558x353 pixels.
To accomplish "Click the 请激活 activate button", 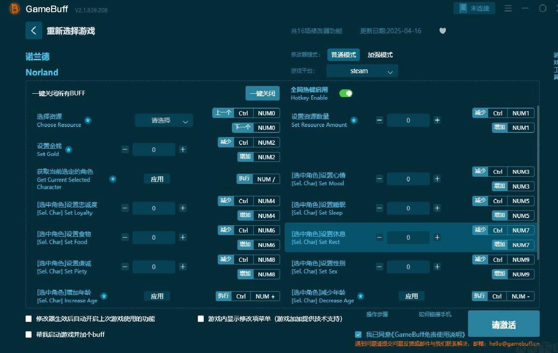I will (x=504, y=324).
